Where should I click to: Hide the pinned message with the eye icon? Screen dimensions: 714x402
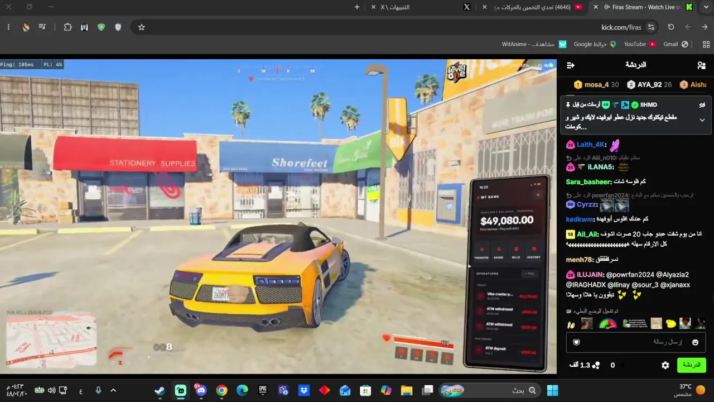702,105
